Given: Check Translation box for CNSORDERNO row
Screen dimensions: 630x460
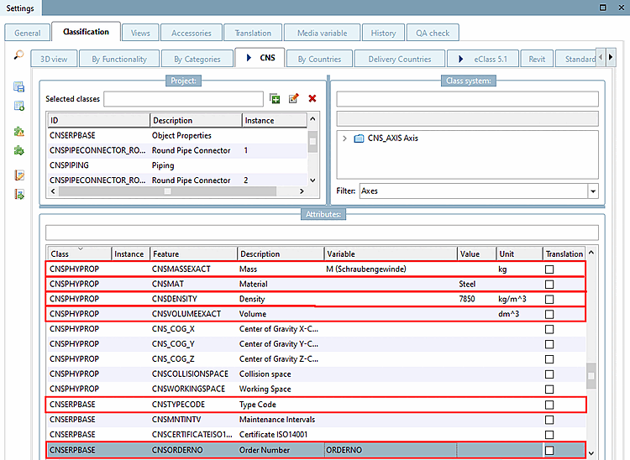Looking at the screenshot, I should (x=549, y=451).
